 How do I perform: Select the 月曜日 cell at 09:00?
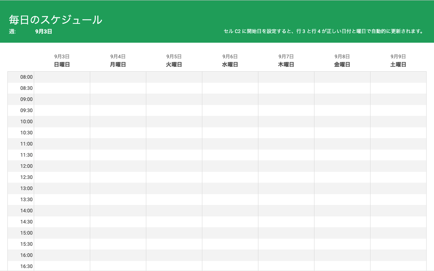tap(118, 99)
